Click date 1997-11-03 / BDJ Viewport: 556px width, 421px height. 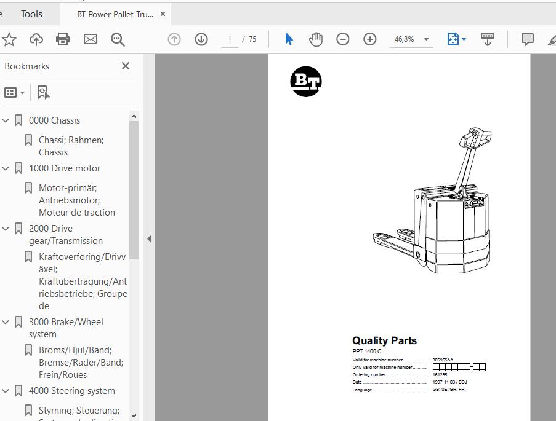coord(449,382)
